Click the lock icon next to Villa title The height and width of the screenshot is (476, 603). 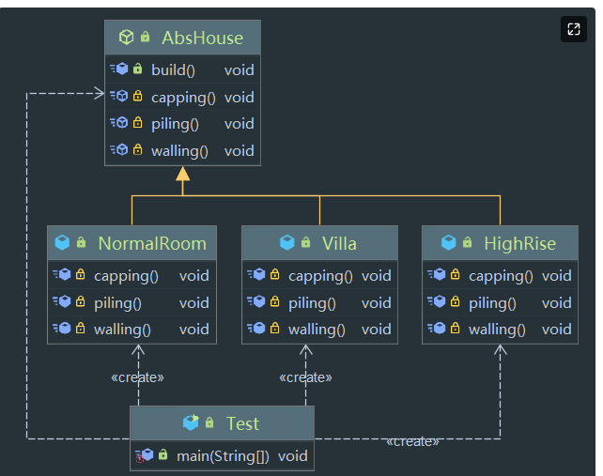305,243
